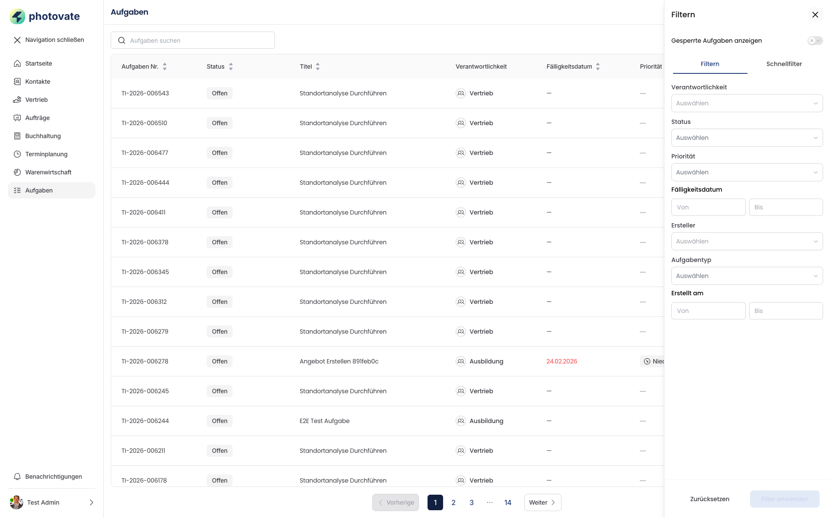830x518 pixels.
Task: Click the Benachrichtigungen bell icon
Action: 17,477
